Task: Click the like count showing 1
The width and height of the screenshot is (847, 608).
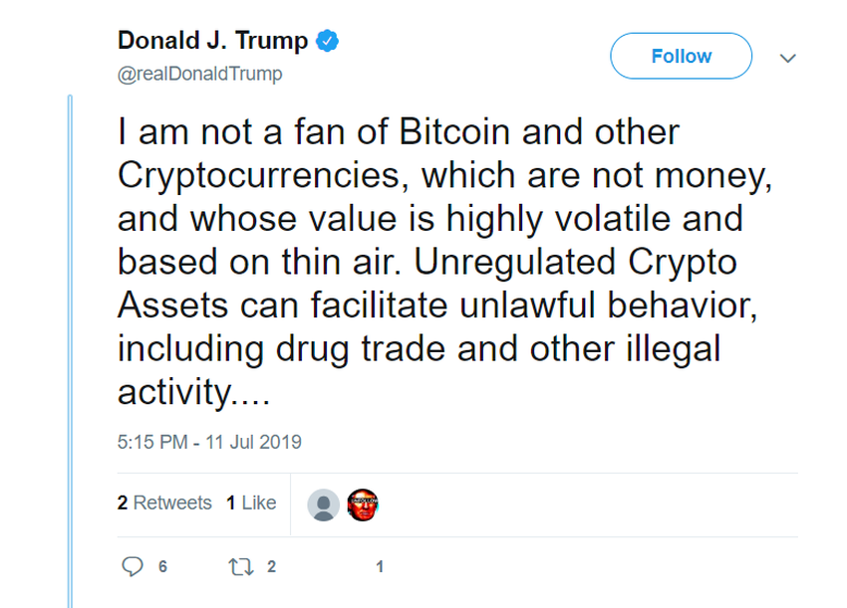Action: click(x=379, y=563)
